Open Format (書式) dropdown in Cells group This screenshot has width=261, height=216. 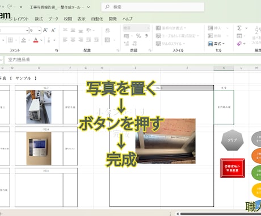(216, 44)
